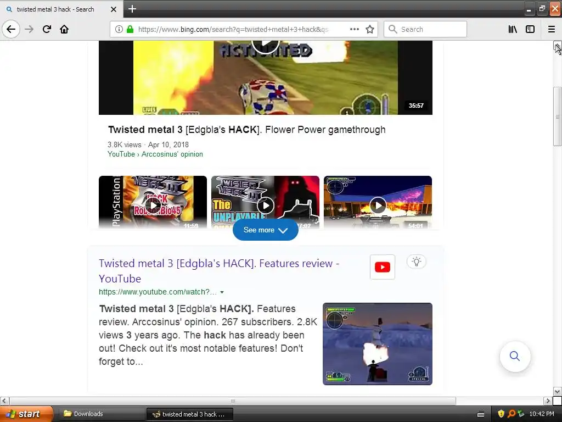Click the horizontal scrollbar thumb
The height and width of the screenshot is (422, 562).
tap(233, 401)
